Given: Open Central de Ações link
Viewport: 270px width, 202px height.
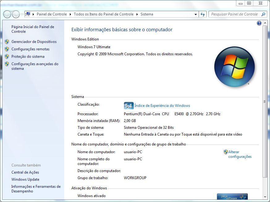Looking at the screenshot, I should click(x=25, y=172).
